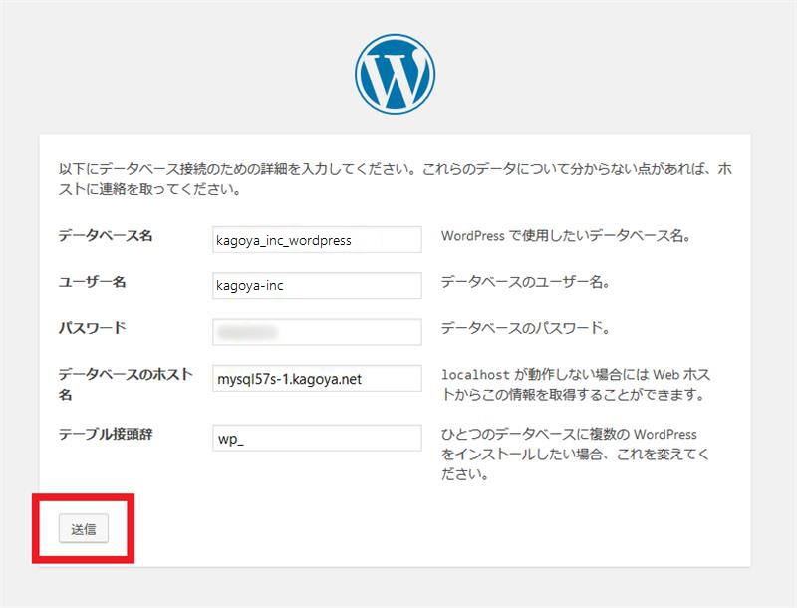The width and height of the screenshot is (797, 608).
Task: Click the blurred パスワード input field
Action: [317, 331]
